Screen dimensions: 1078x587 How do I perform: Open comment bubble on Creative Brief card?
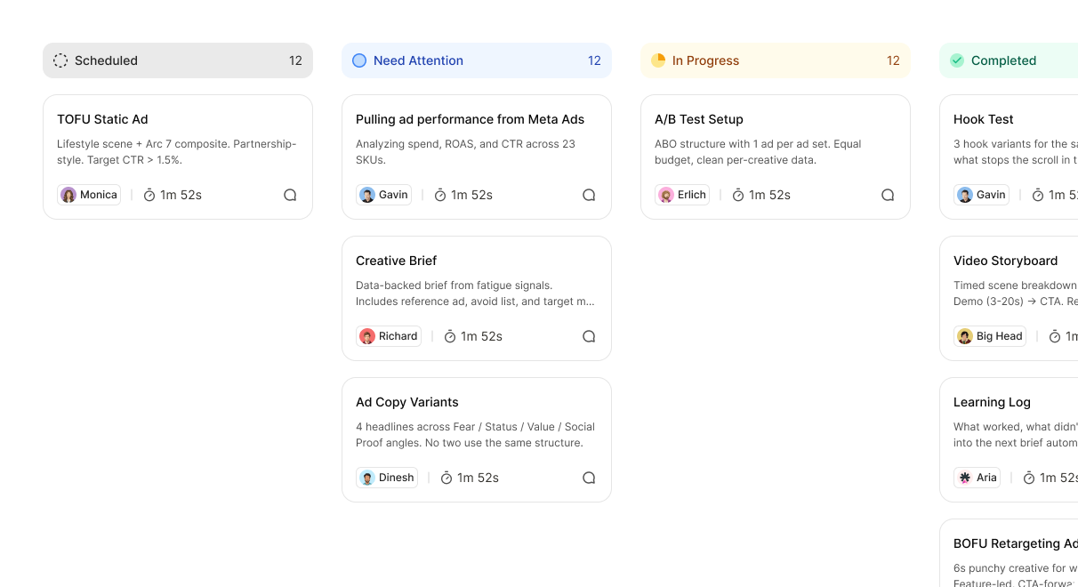coord(589,336)
